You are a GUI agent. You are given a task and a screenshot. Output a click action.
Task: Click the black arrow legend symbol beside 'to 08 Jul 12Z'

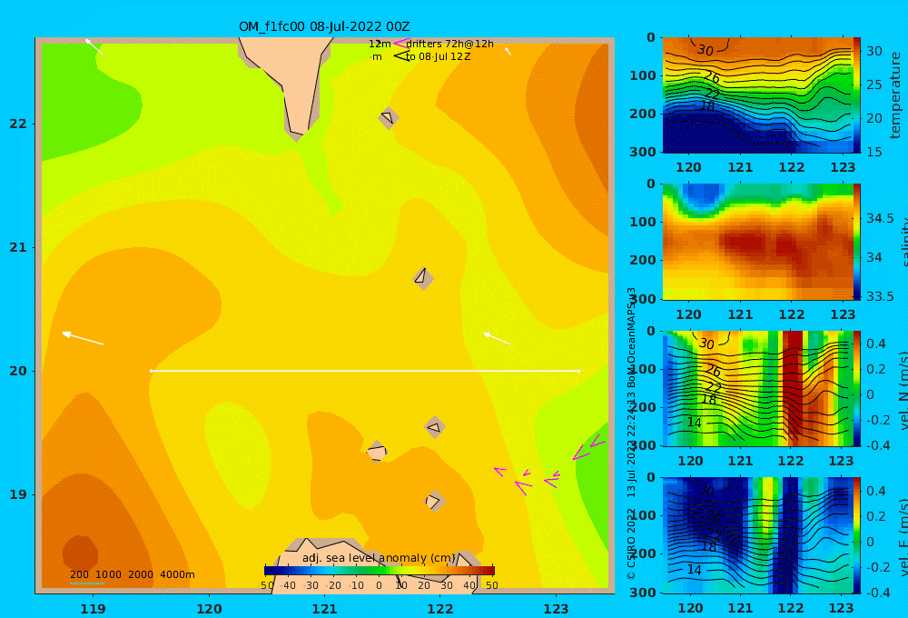click(x=401, y=56)
